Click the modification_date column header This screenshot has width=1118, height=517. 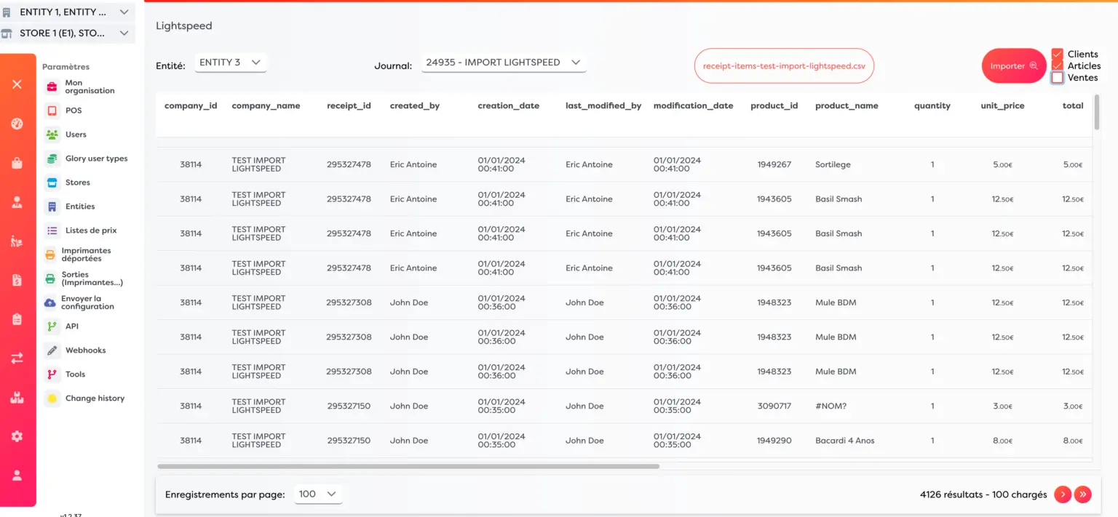pyautogui.click(x=693, y=106)
